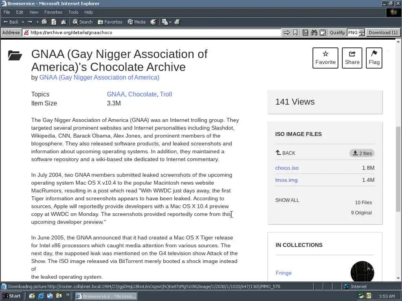The height and width of the screenshot is (301, 402).
Task: Open the GNAA topic link
Action: pos(116,94)
